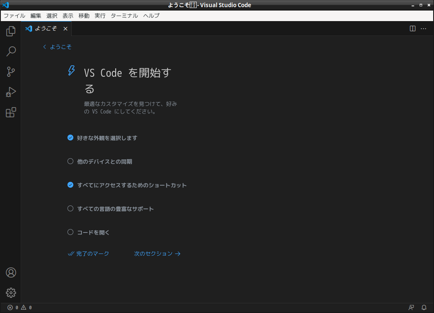Toggle the 他のデバイスとの同期 step circle
The width and height of the screenshot is (434, 313).
click(x=71, y=161)
